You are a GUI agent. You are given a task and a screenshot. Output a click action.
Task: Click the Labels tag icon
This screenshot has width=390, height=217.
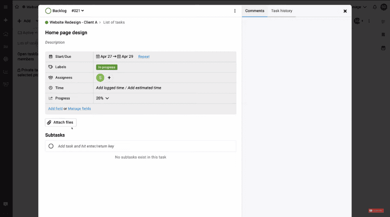point(50,67)
